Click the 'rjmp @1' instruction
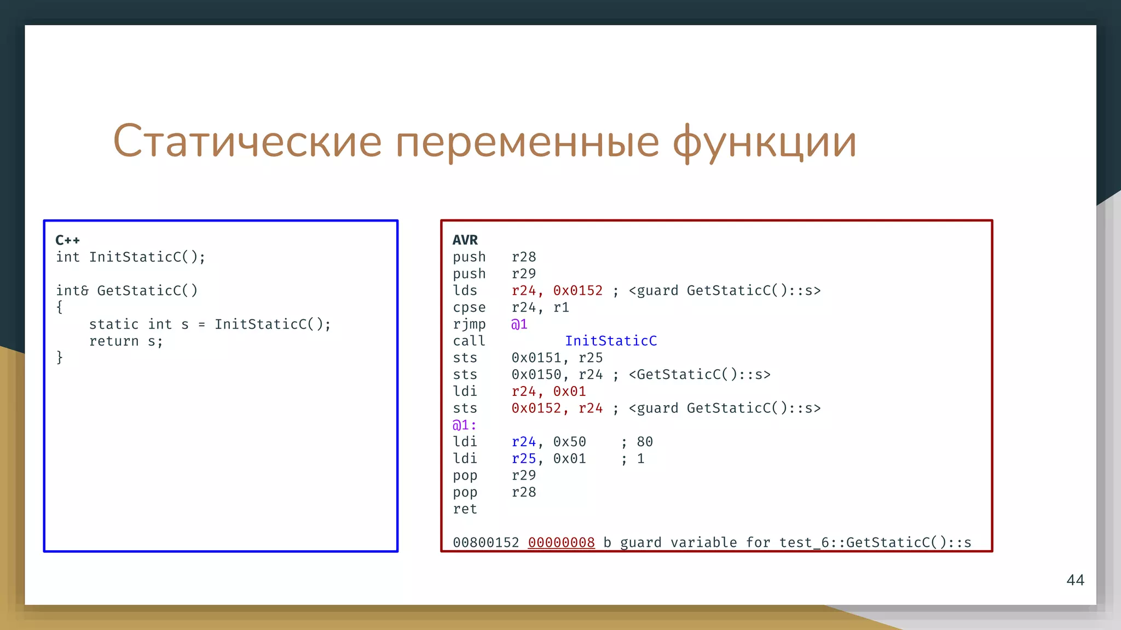1121x630 pixels. [490, 324]
